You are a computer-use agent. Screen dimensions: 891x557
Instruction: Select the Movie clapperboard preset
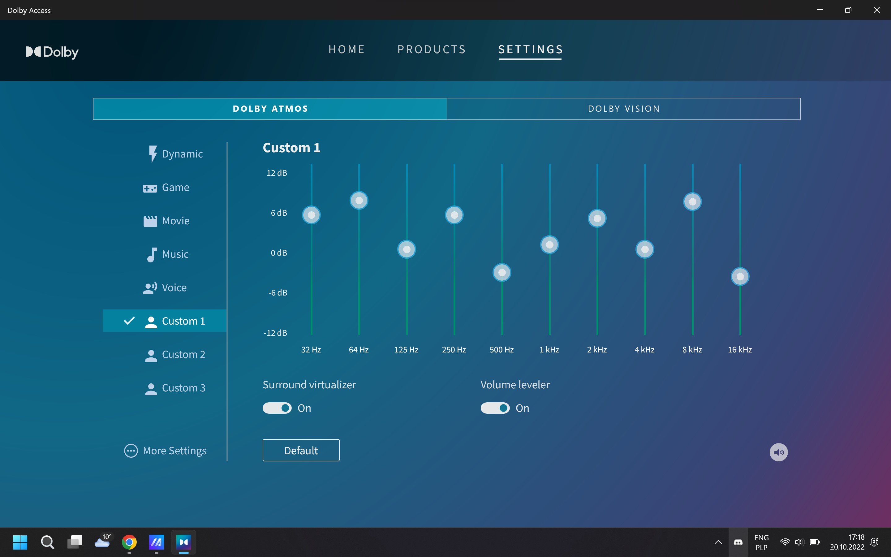point(150,221)
